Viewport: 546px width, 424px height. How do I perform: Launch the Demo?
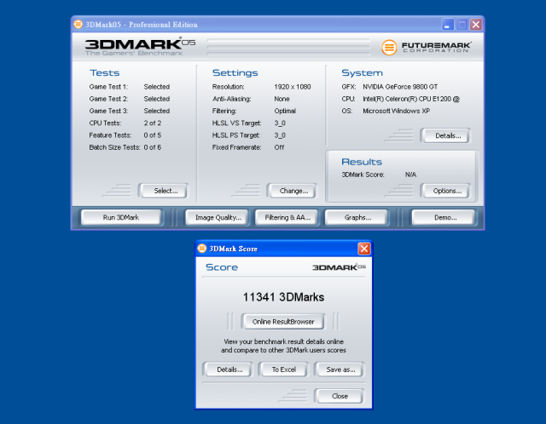point(444,218)
